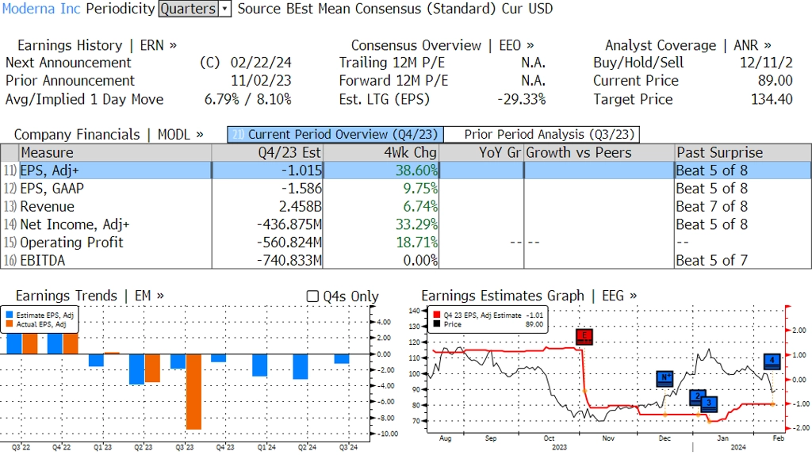Click the blue Estimate EPS, Adj legend swatch
This screenshot has width=812, height=455.
click(10, 315)
